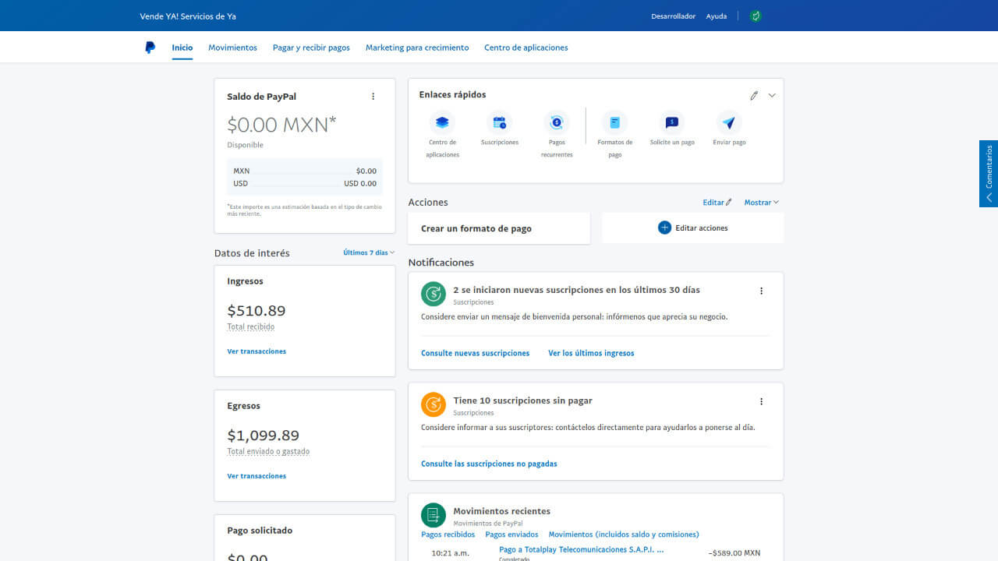The image size is (998, 561).
Task: Open Consulte las suscripciones no pagadas link
Action: coord(489,464)
